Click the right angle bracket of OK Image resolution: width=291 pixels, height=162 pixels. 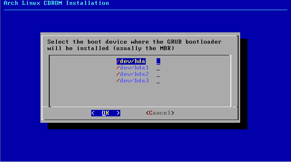(118, 113)
